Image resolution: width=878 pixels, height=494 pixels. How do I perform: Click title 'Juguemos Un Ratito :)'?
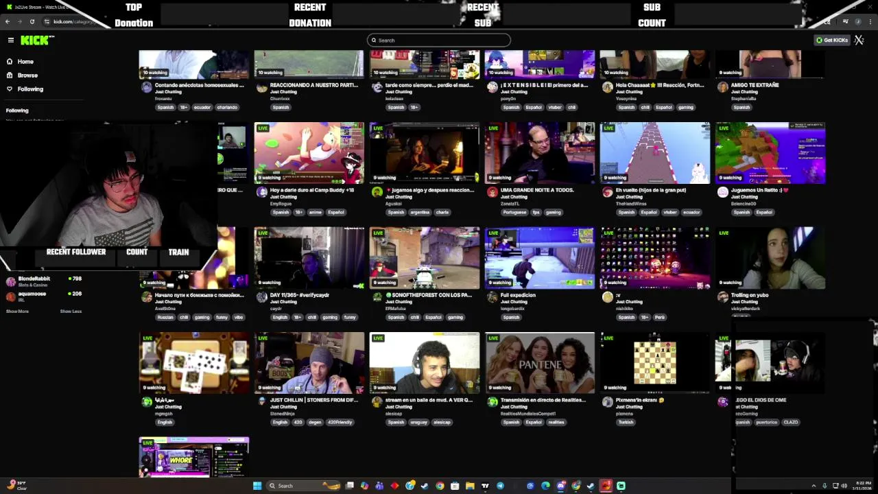759,190
